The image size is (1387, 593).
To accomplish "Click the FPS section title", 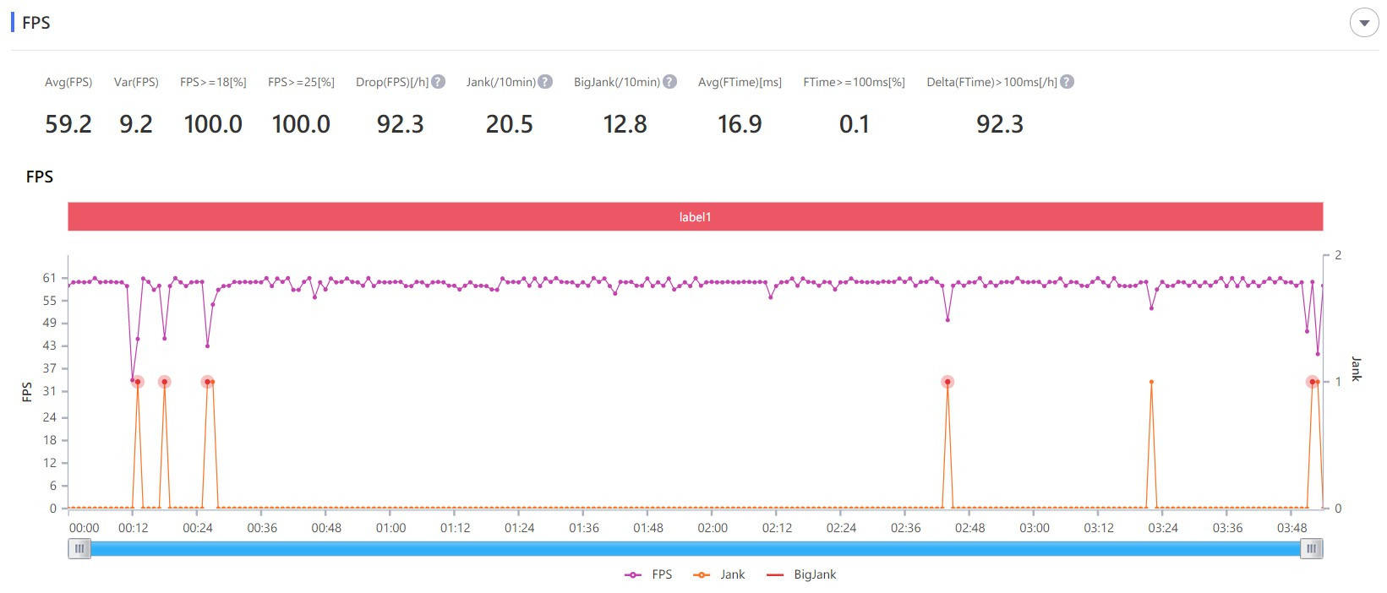I will click(36, 23).
